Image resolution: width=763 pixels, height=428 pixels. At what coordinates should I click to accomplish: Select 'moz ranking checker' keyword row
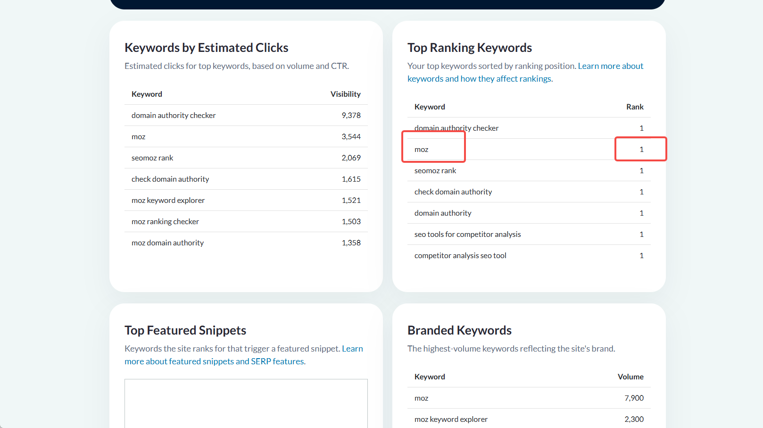[165, 222]
